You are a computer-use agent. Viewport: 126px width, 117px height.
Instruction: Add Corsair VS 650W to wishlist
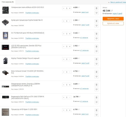point(96,77)
